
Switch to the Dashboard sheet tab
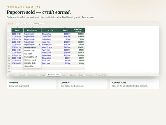click(22, 75)
